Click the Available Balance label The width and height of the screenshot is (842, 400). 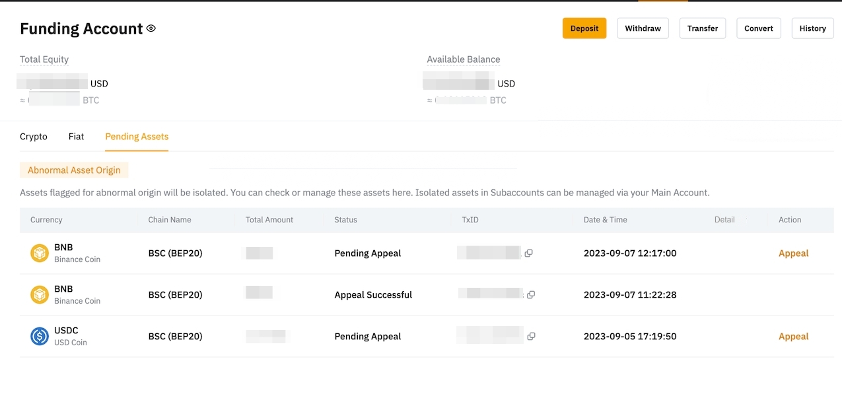(463, 59)
